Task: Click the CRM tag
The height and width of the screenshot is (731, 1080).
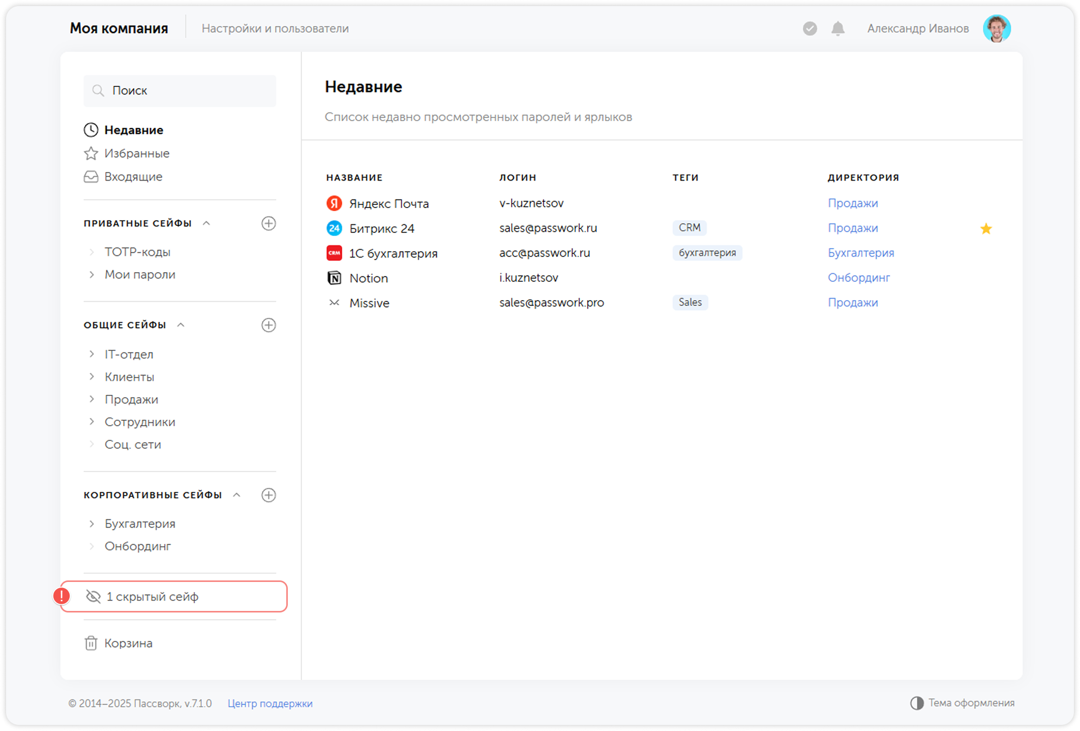Action: pyautogui.click(x=689, y=228)
